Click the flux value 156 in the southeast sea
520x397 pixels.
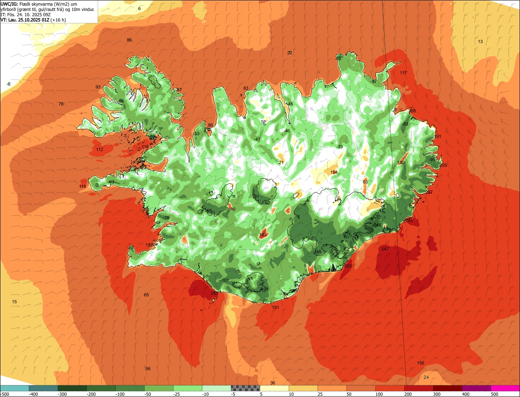click(421, 363)
